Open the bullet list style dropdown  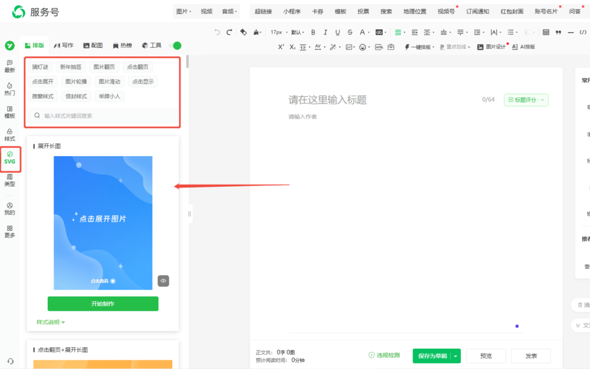(x=512, y=32)
